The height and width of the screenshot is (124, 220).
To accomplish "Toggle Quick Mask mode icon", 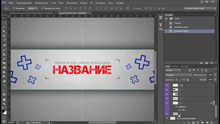I will (x=4, y=117).
